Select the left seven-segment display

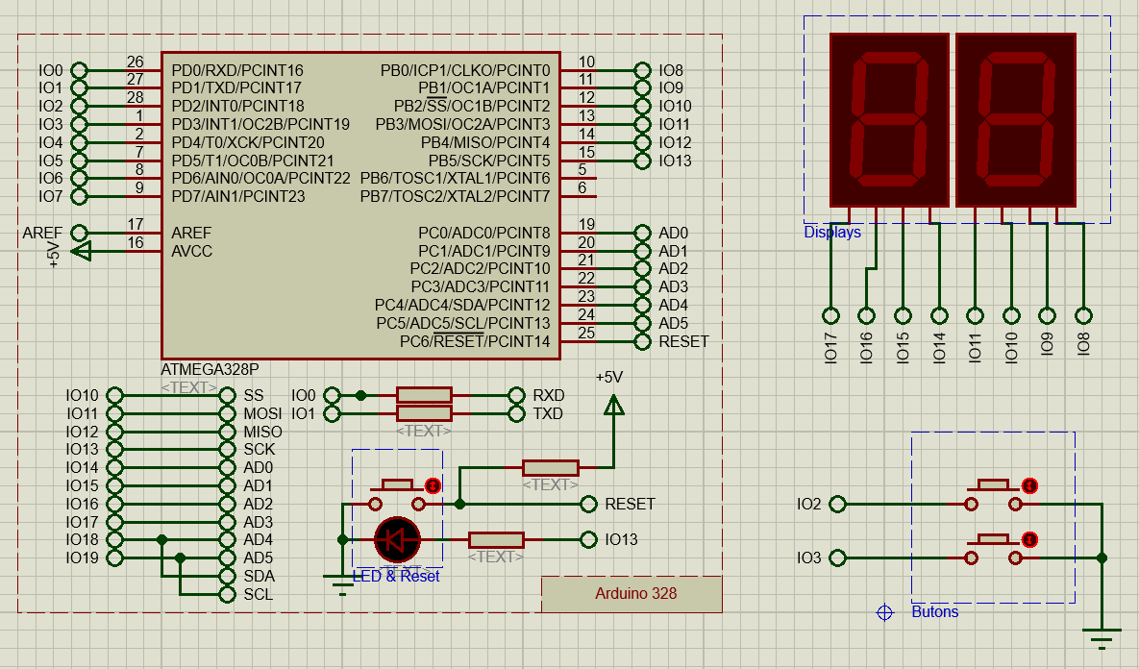click(889, 120)
